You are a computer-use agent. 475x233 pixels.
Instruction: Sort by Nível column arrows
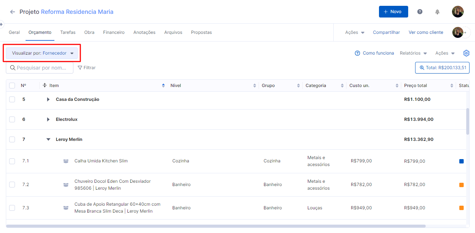pos(254,86)
